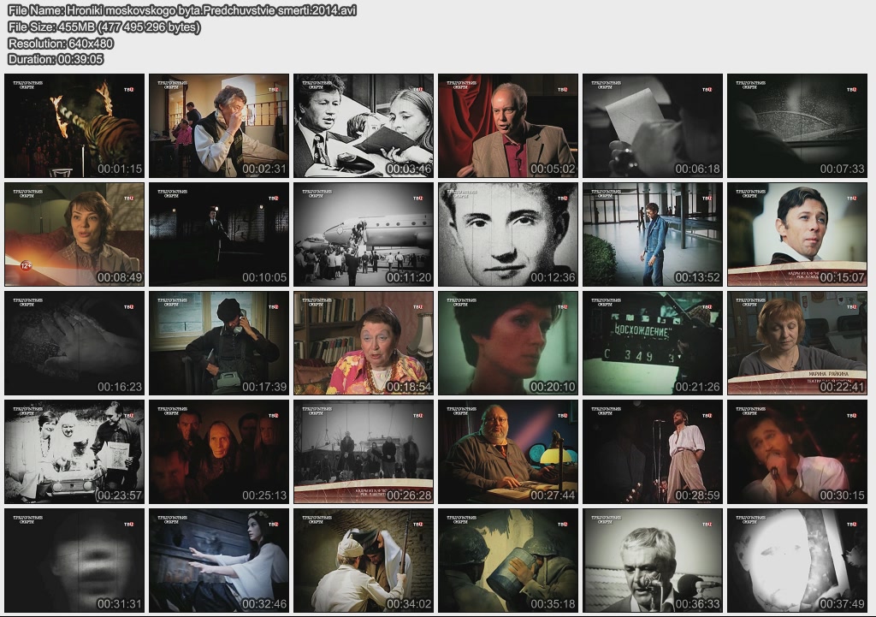
Task: Click the File Name text line
Action: pyautogui.click(x=182, y=11)
